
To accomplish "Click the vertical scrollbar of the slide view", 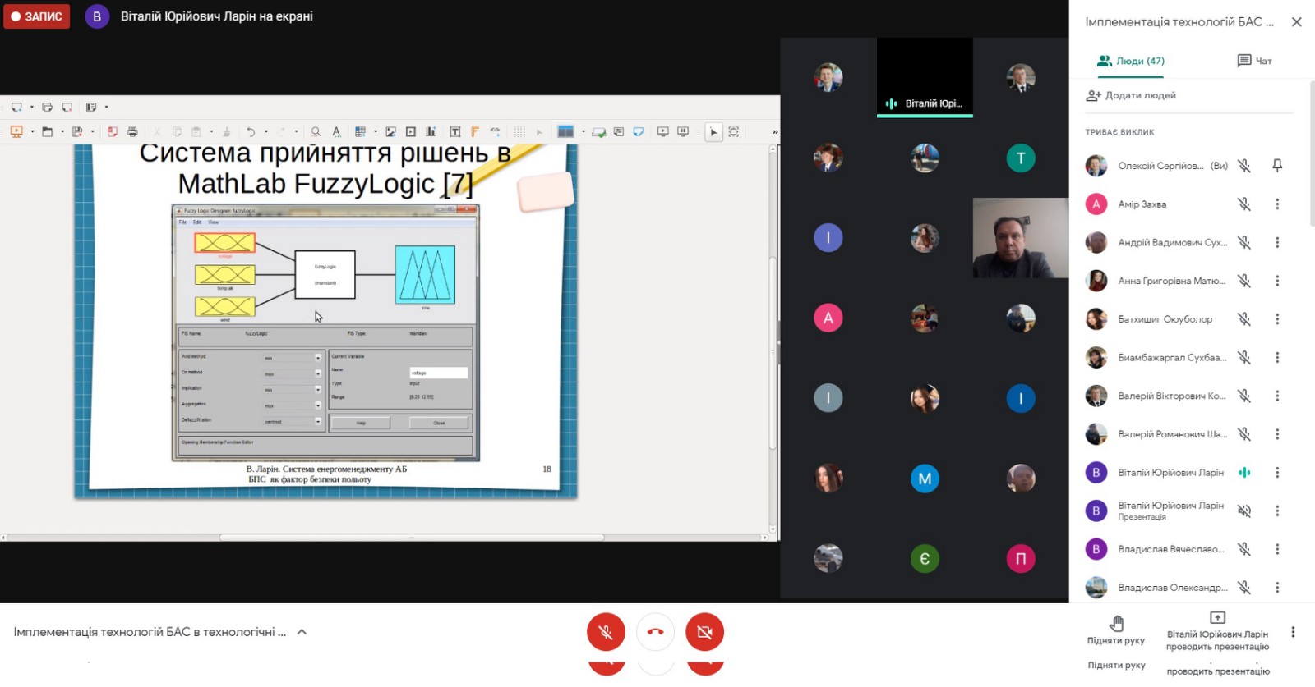I will tap(773, 353).
